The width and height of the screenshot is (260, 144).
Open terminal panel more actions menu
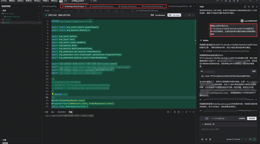[182, 112]
